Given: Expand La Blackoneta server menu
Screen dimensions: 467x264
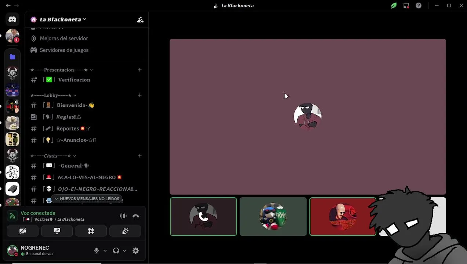Looking at the screenshot, I should (63, 19).
